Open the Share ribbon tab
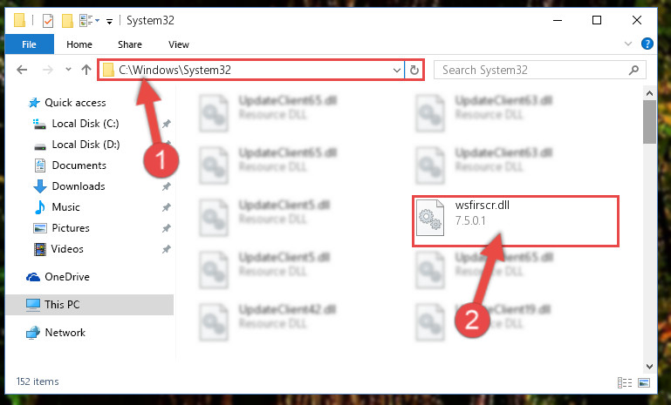The width and height of the screenshot is (671, 405). (130, 44)
